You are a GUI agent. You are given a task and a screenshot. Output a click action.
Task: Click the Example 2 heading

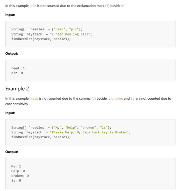[x=17, y=89]
